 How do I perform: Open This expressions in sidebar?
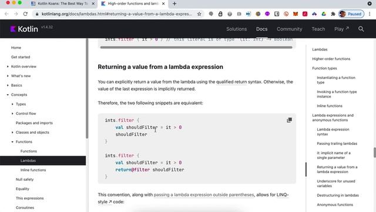click(x=30, y=198)
